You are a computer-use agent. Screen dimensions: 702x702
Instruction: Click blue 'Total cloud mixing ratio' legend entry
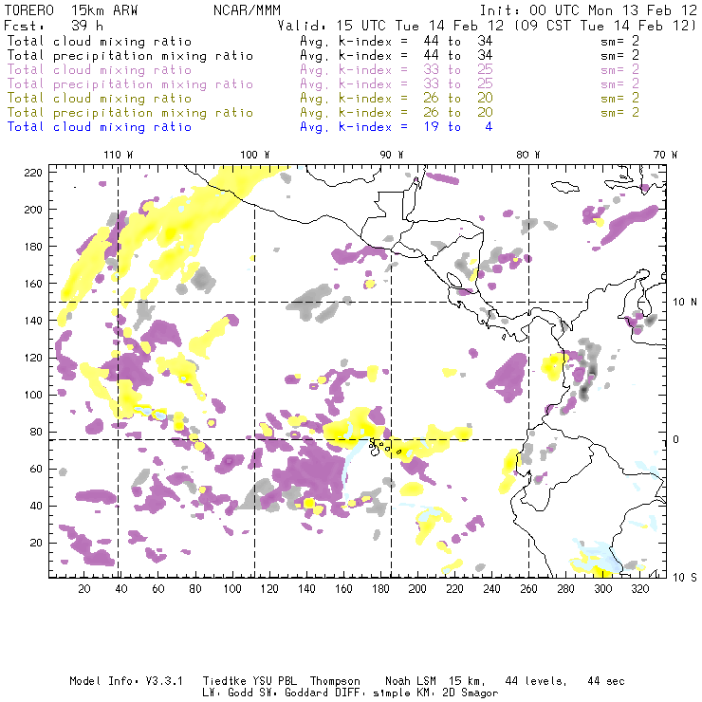click(x=100, y=127)
